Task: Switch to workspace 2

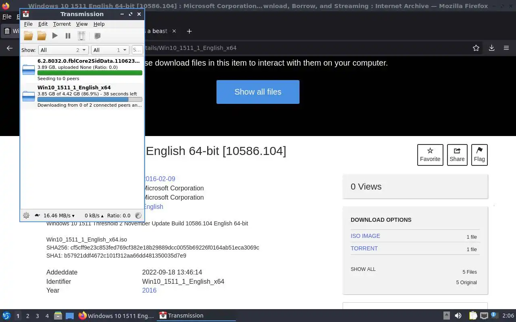Action: 27,316
